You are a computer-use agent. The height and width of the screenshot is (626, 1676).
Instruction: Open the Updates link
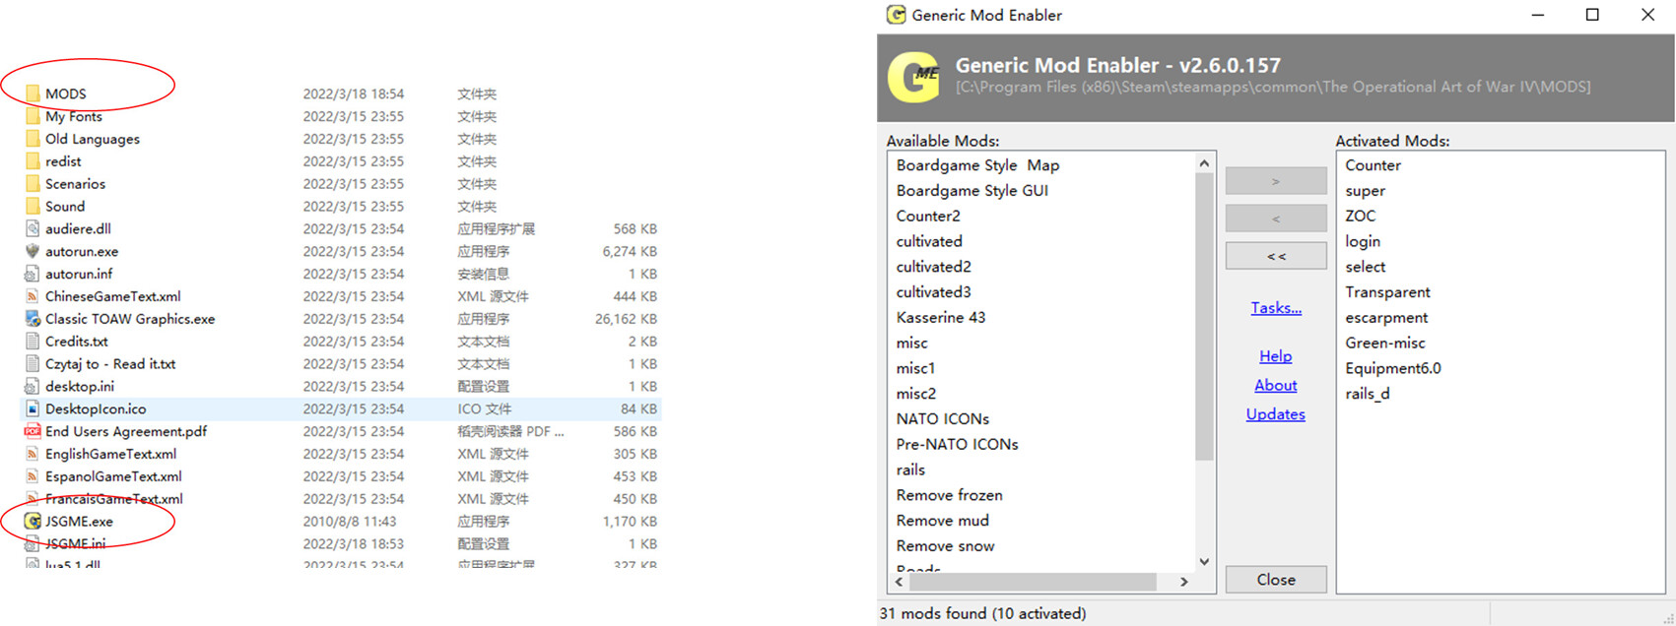click(x=1276, y=414)
